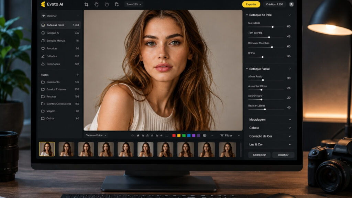Screen dimensions: 352x198
Task: Open the Favoritas heart icon
Action: [43, 48]
